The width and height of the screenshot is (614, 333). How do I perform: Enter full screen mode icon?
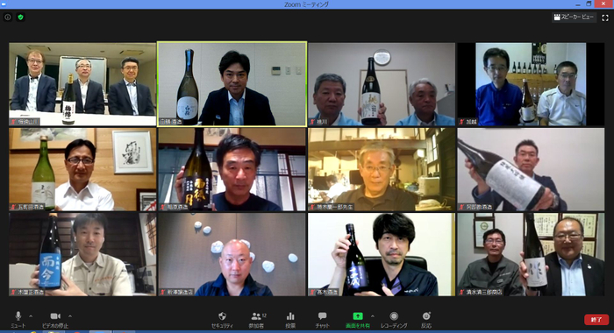605,18
